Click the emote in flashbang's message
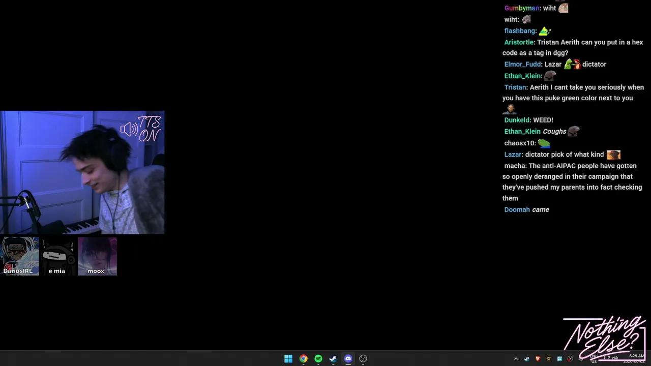 coord(545,31)
